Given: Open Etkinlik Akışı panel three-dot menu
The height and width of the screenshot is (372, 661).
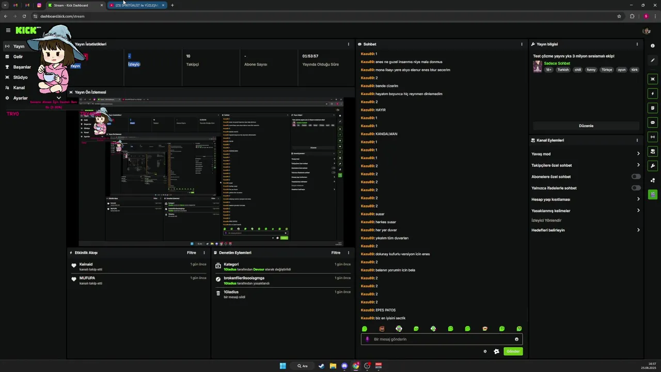Looking at the screenshot, I should [x=204, y=253].
